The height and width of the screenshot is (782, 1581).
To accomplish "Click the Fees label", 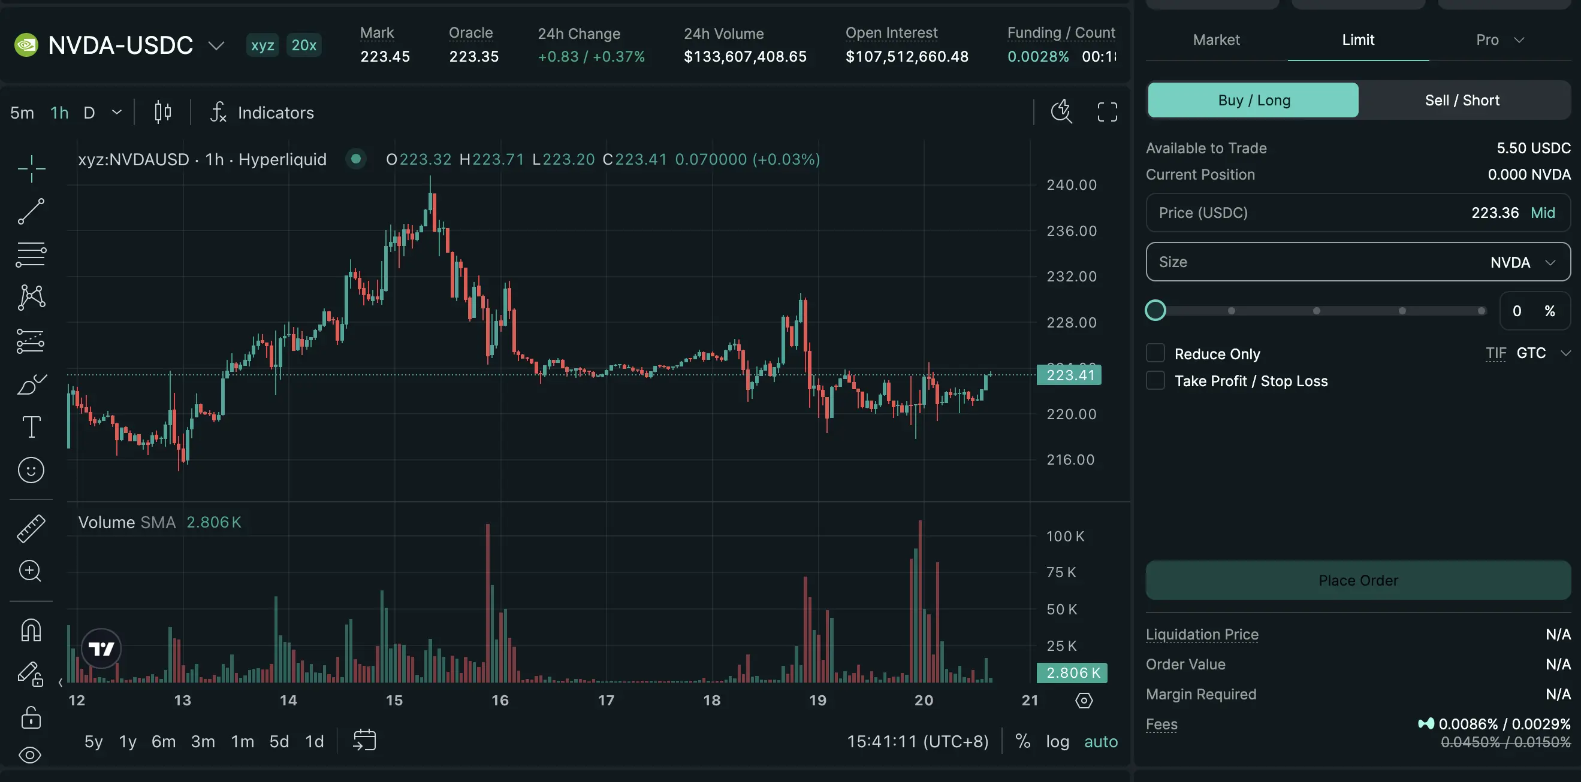I will pyautogui.click(x=1161, y=725).
